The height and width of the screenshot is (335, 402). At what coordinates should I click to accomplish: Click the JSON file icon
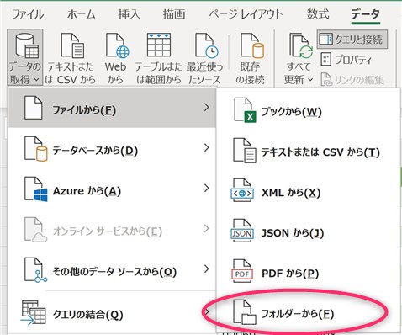click(242, 231)
